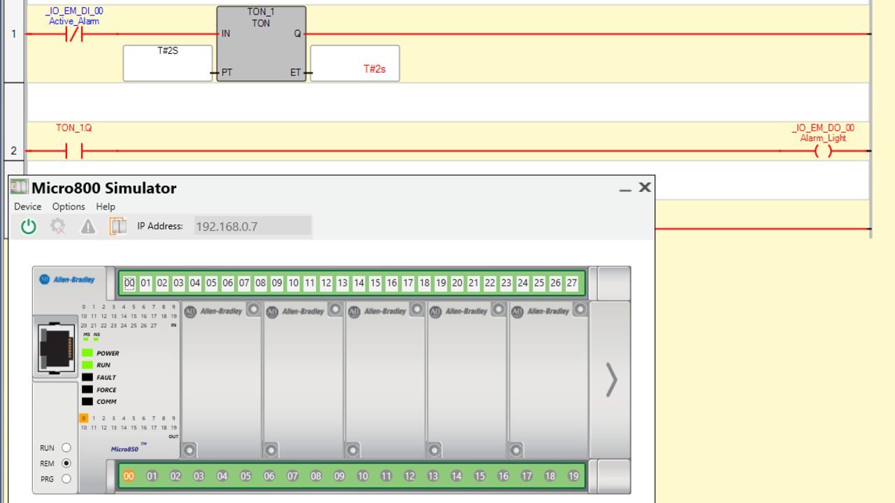Image resolution: width=895 pixels, height=503 pixels.
Task: Click the warning triangle toolbar icon
Action: pyautogui.click(x=87, y=226)
